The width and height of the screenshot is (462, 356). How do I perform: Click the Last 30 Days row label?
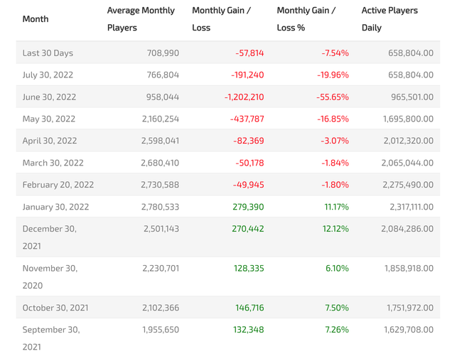pos(48,53)
